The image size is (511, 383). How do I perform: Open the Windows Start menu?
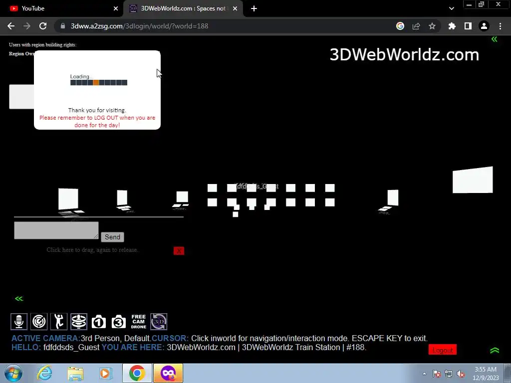tap(13, 373)
